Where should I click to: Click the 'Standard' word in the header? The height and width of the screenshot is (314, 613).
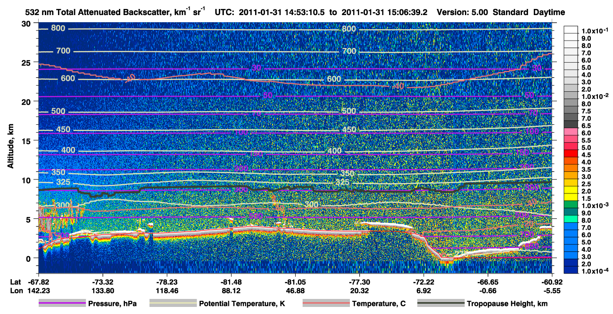pos(511,13)
